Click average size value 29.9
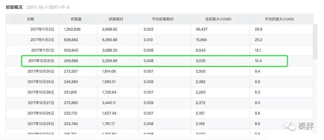The width and height of the screenshot is (324, 140). pos(258,29)
